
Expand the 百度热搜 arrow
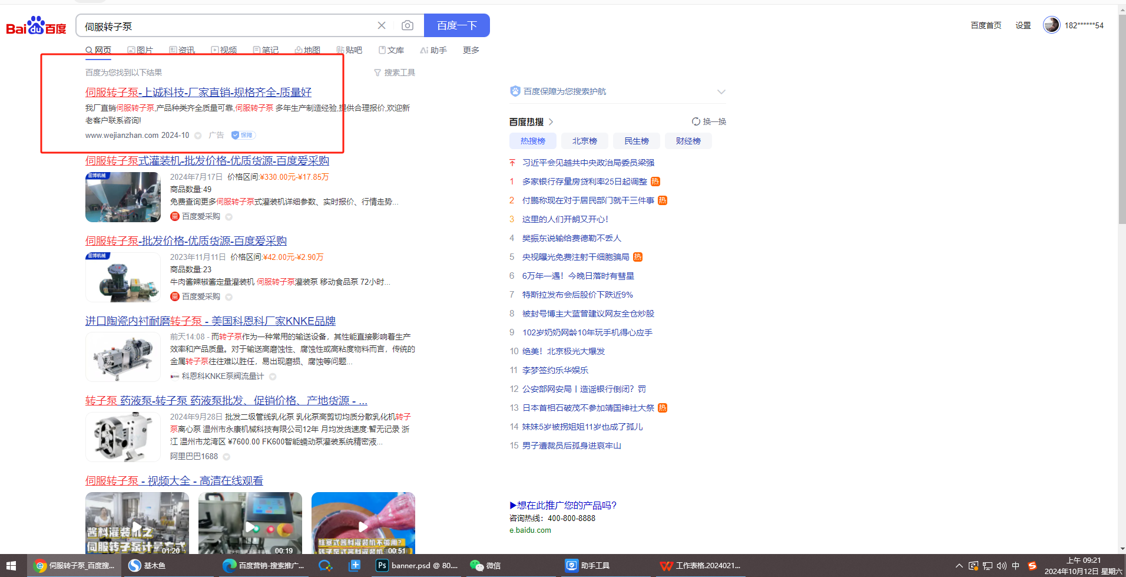[551, 121]
